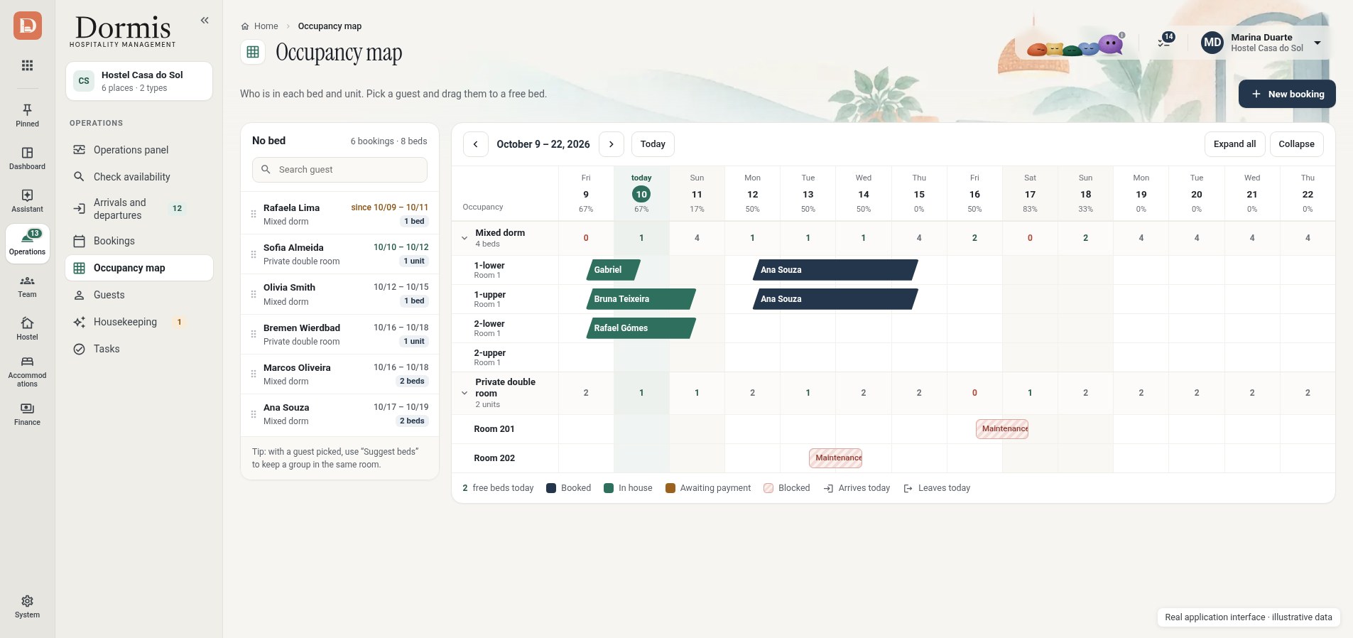
Task: Click Maintenance block in Room 201
Action: click(x=1002, y=429)
